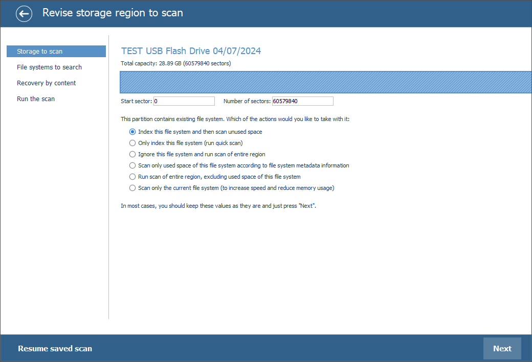Select 'Only index this file system' quick scan
Screen dimensions: 532x362
click(132, 143)
